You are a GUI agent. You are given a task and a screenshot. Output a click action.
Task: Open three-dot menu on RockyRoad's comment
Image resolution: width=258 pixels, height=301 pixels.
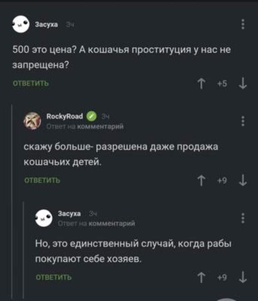243,121
